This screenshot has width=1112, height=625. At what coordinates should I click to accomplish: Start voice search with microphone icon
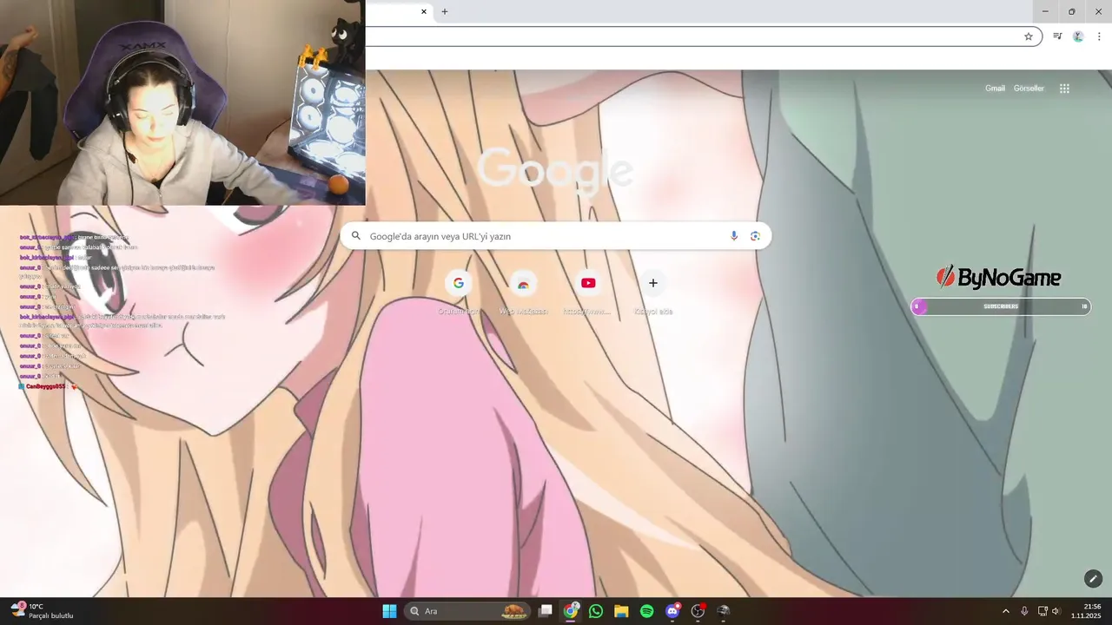(x=734, y=236)
